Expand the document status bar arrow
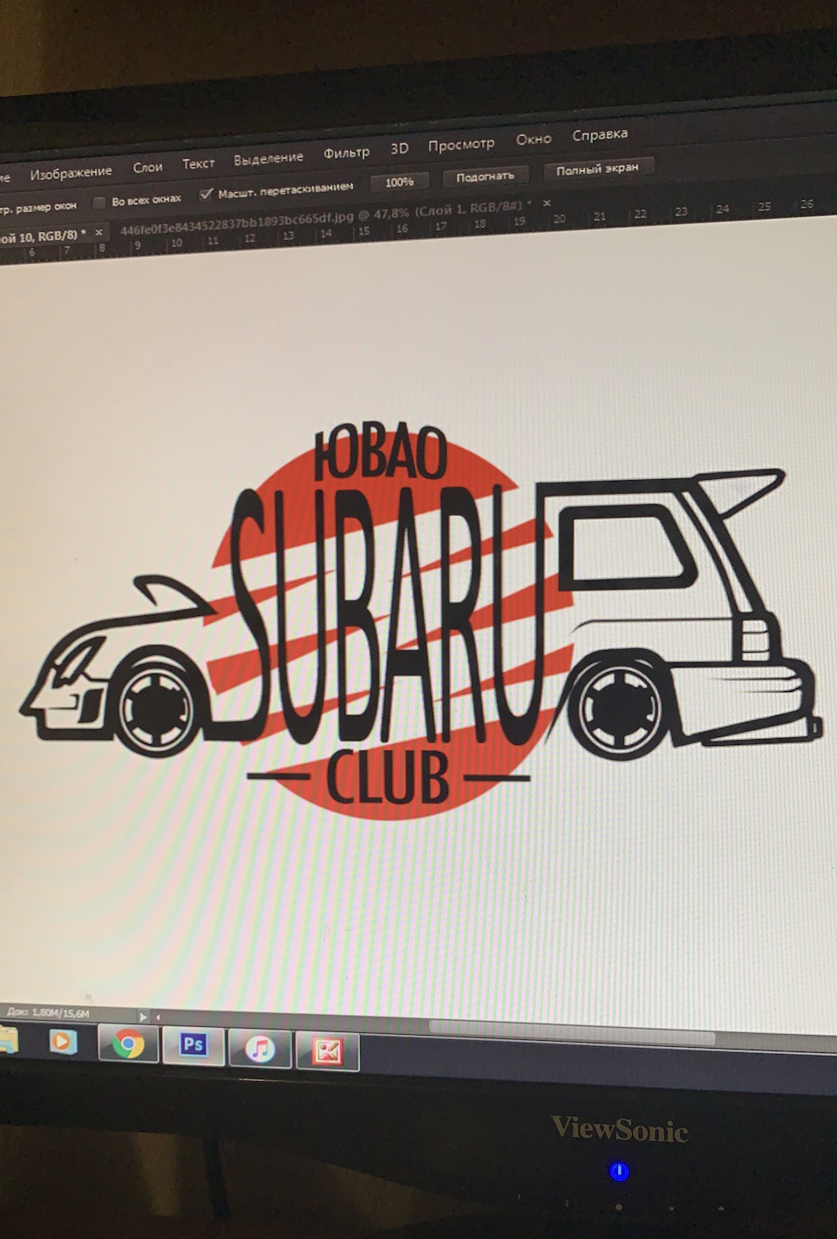 [x=143, y=1017]
